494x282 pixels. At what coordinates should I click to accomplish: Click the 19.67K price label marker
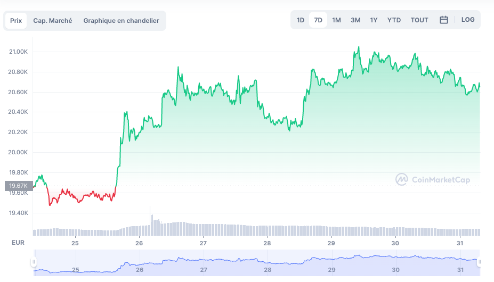[19, 186]
